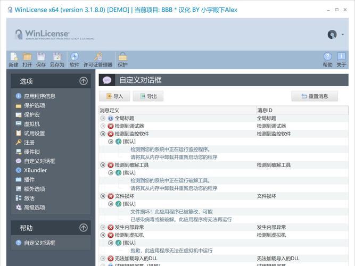Click the 重置消息 reset button
The image size is (355, 266).
click(315, 96)
